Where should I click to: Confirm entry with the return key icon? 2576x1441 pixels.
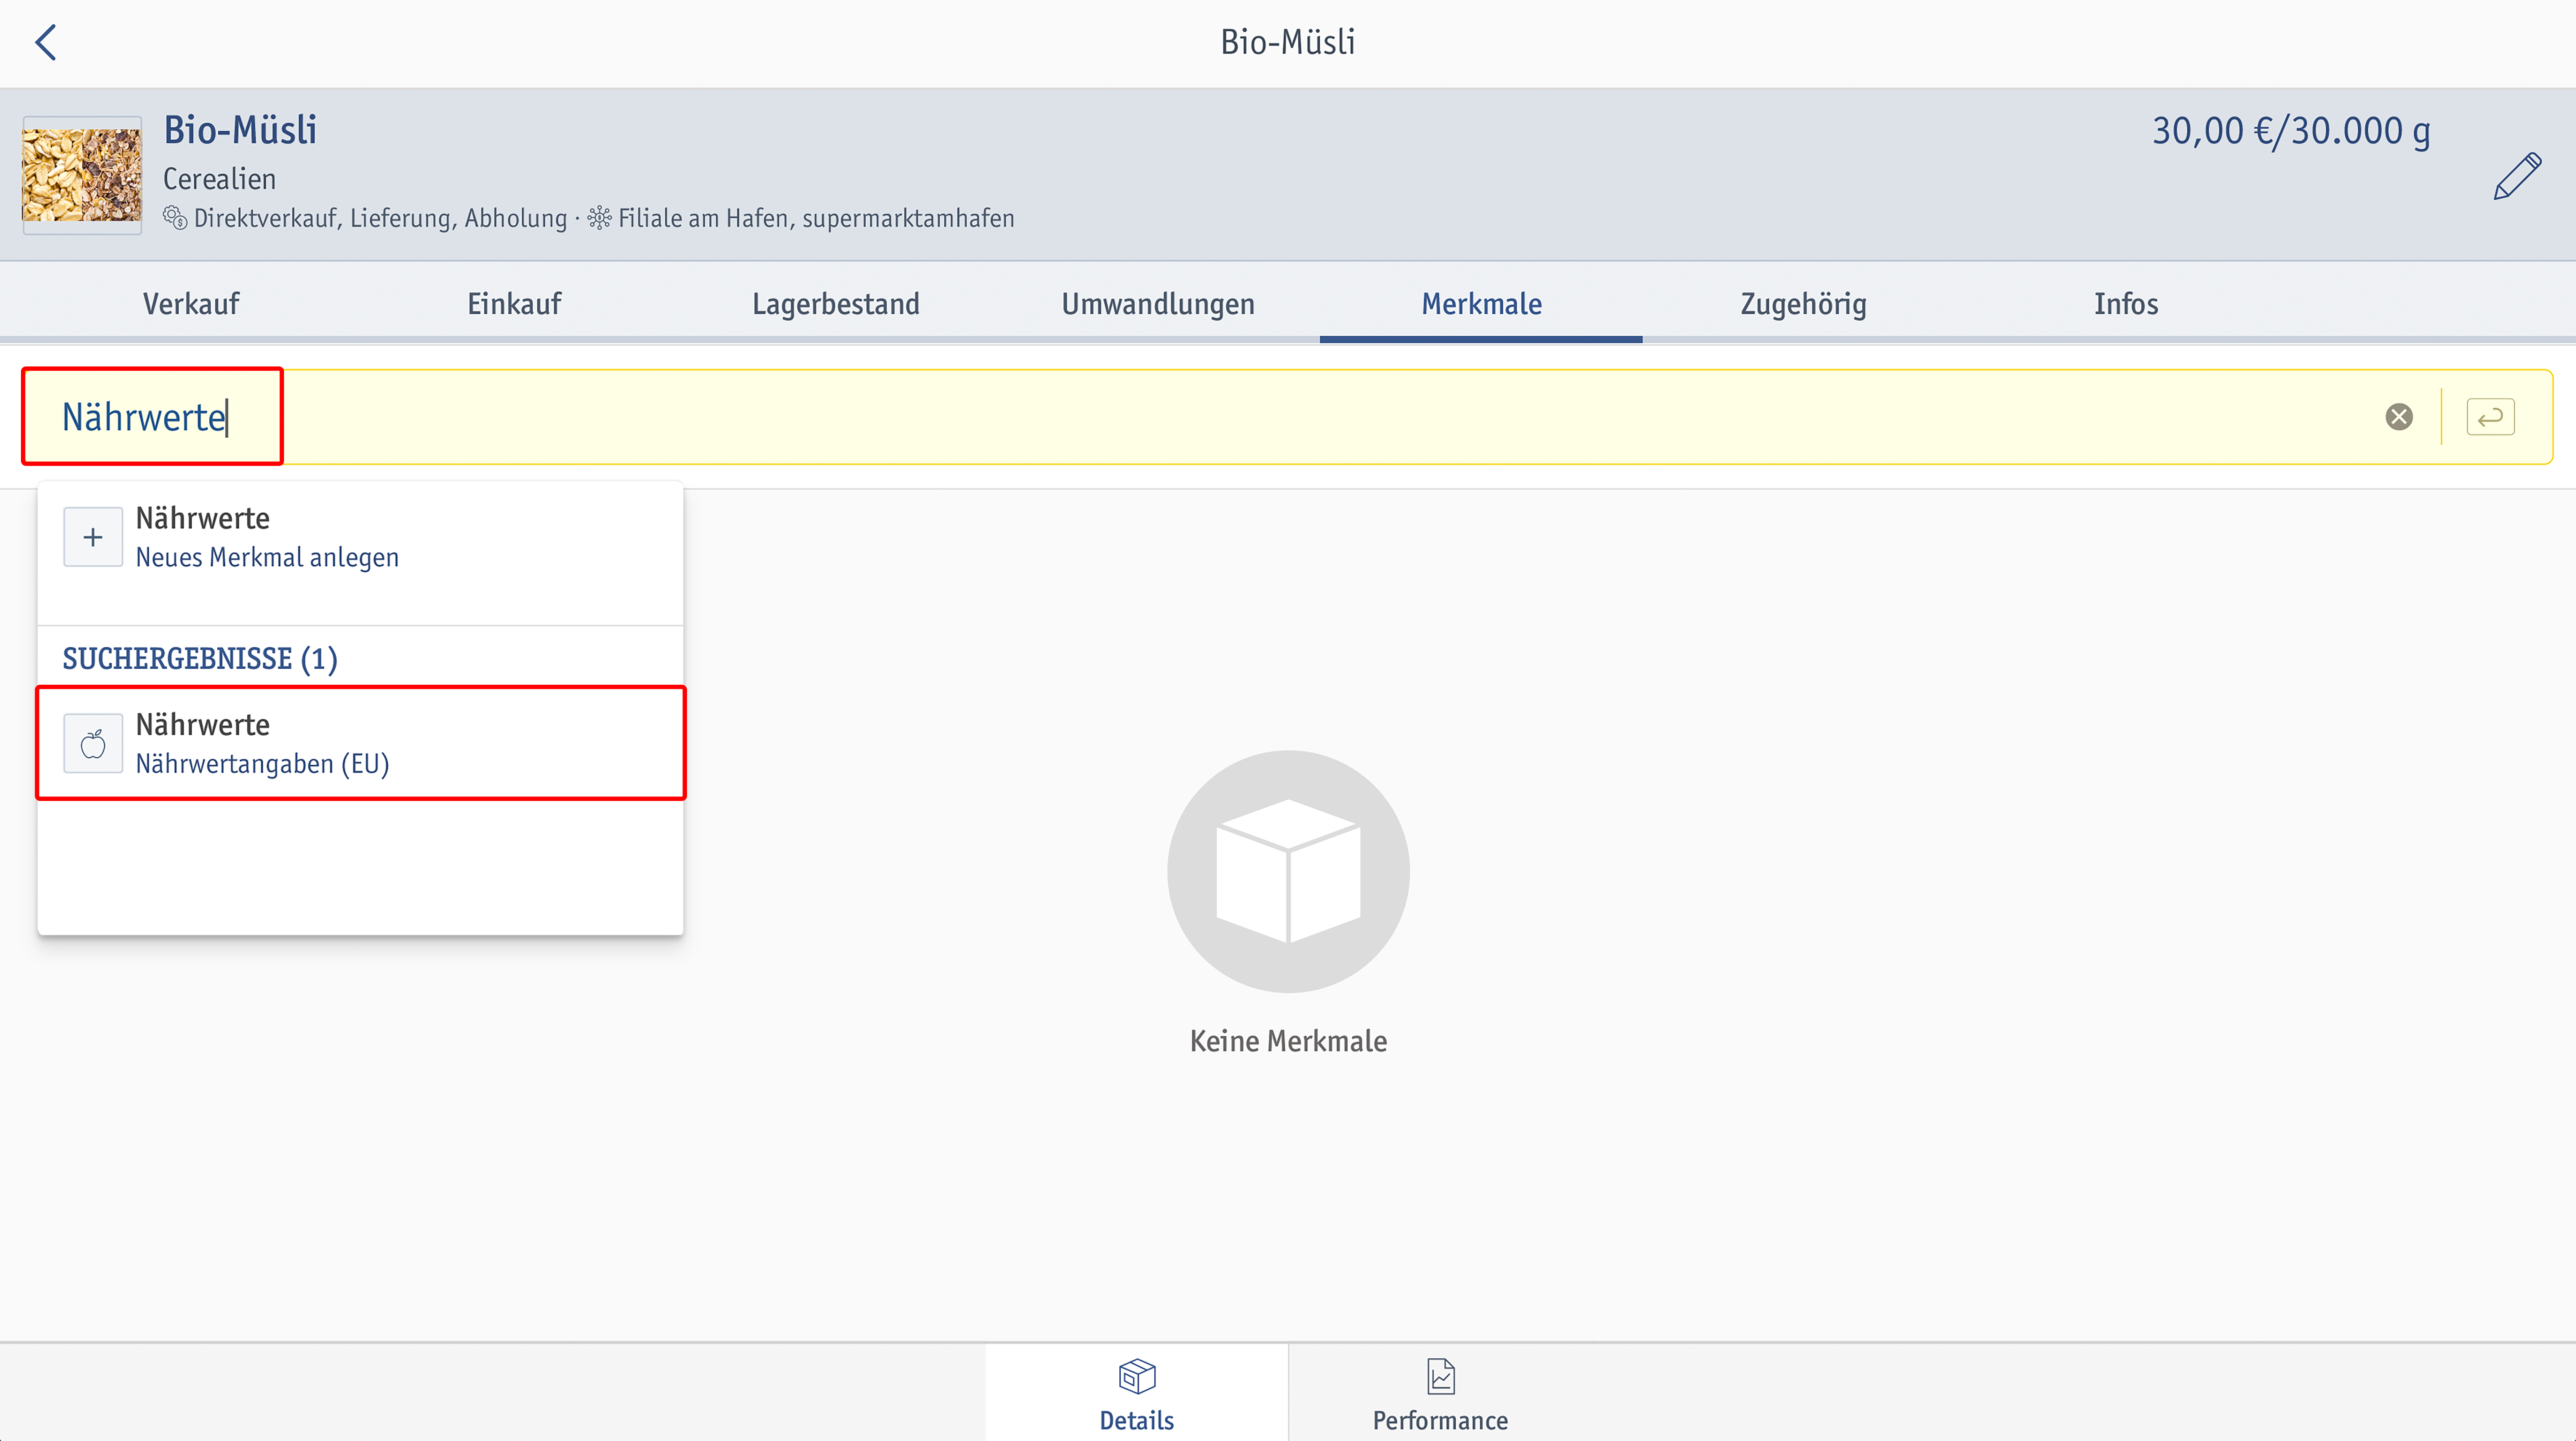2490,417
